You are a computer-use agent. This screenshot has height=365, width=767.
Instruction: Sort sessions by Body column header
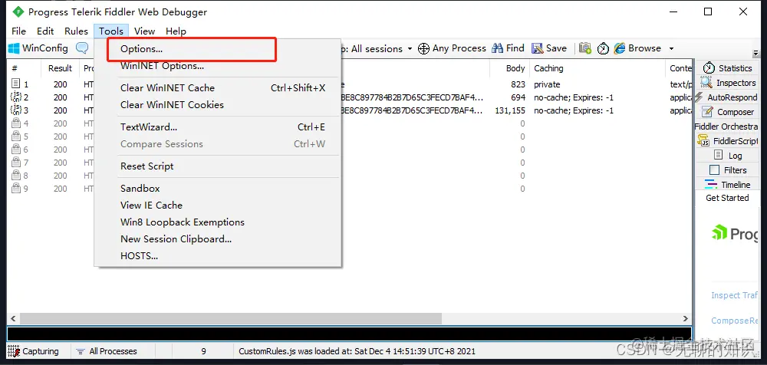(x=510, y=68)
